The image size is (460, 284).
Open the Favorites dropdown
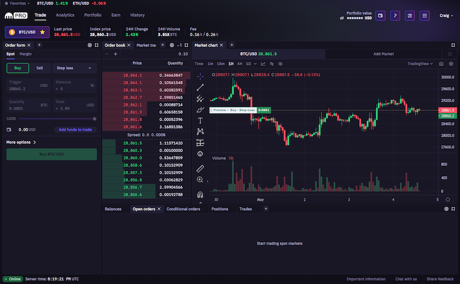tap(17, 3)
